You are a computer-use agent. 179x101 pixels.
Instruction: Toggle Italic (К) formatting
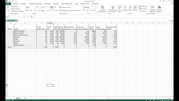(29, 10)
